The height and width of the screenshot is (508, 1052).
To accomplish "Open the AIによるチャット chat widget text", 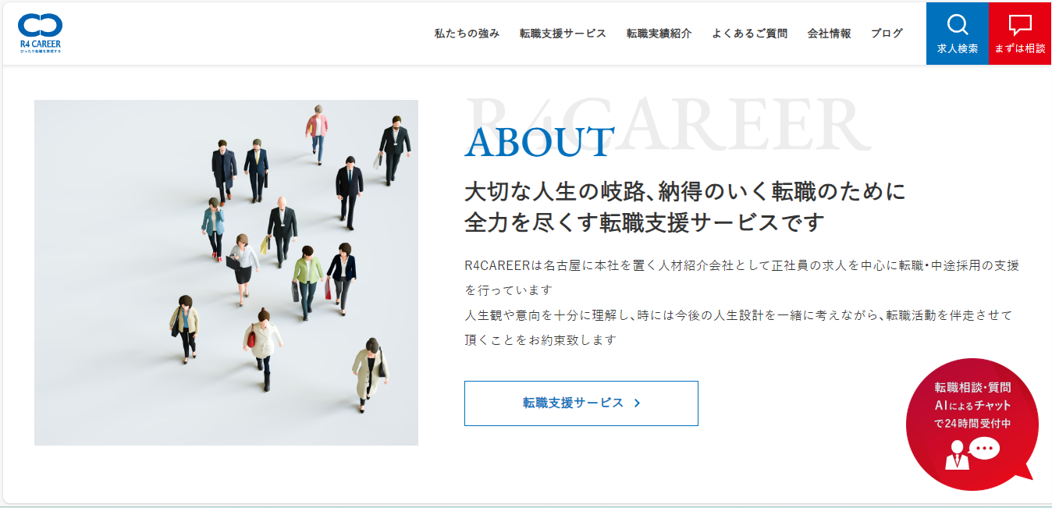I will click(x=972, y=405).
